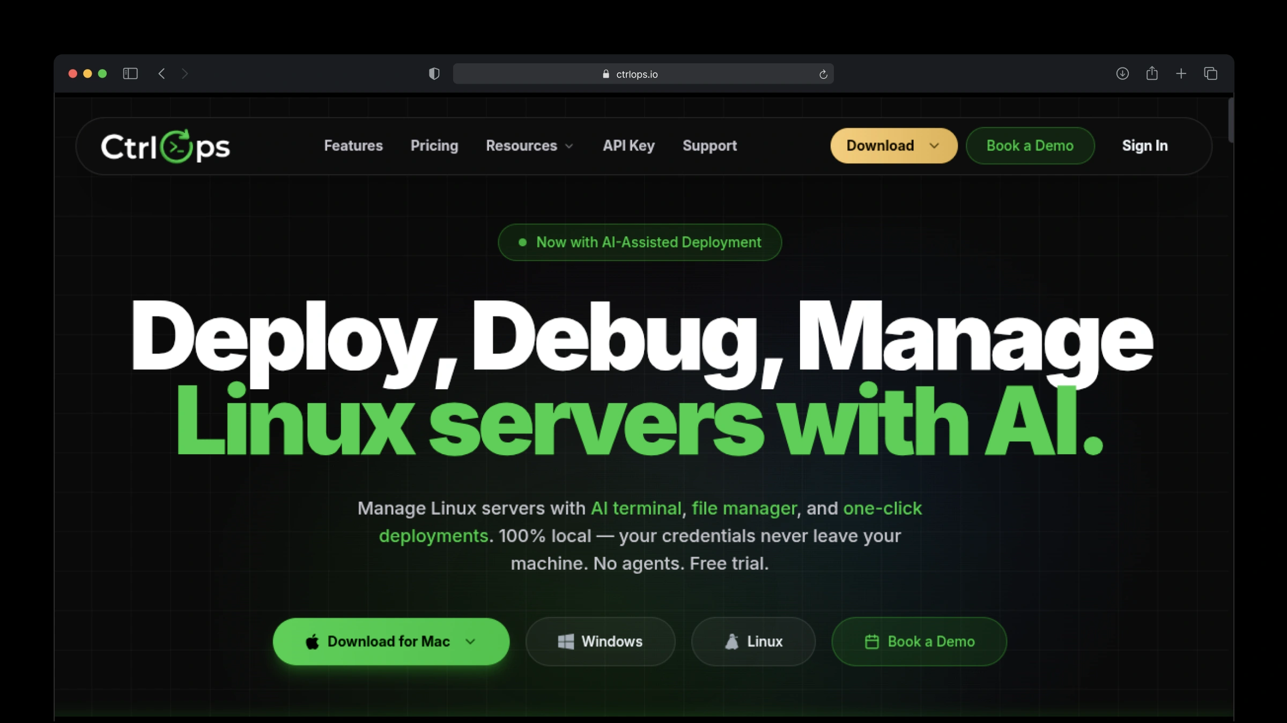This screenshot has width=1287, height=723.
Task: Reload the page with the refresh icon
Action: click(823, 74)
